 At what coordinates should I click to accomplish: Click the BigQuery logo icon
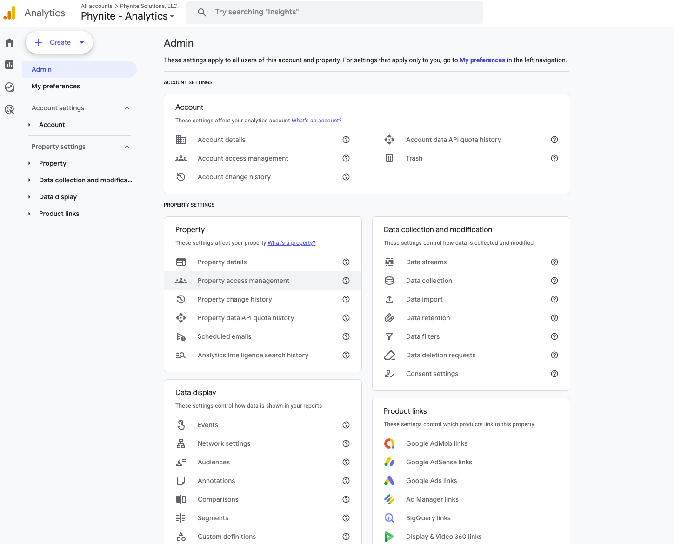click(389, 518)
